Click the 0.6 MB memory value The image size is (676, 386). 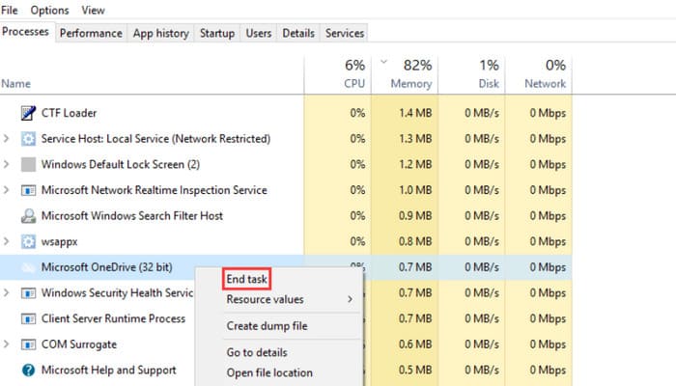click(x=415, y=345)
